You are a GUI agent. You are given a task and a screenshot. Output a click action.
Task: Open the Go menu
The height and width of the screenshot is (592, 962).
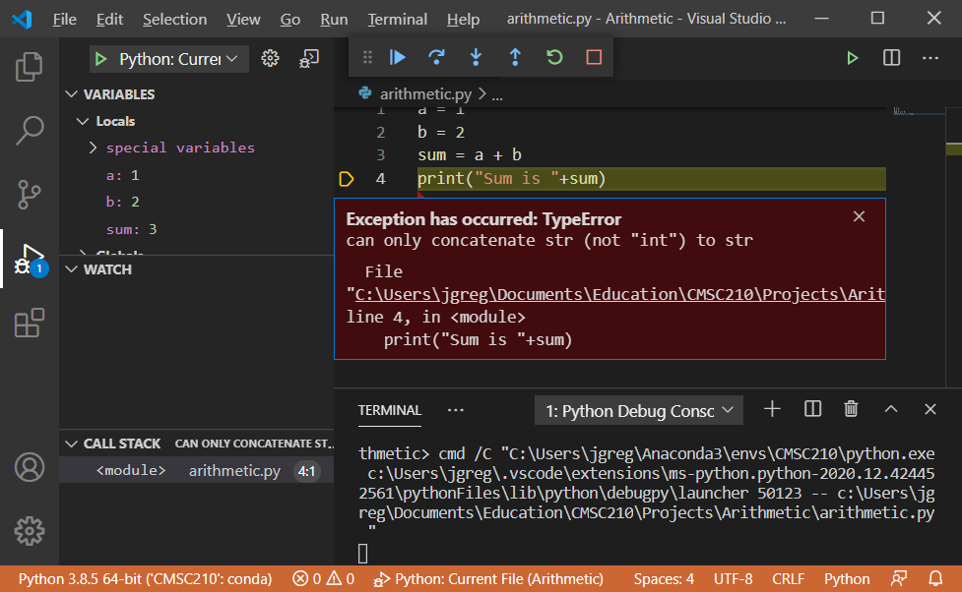coord(290,20)
